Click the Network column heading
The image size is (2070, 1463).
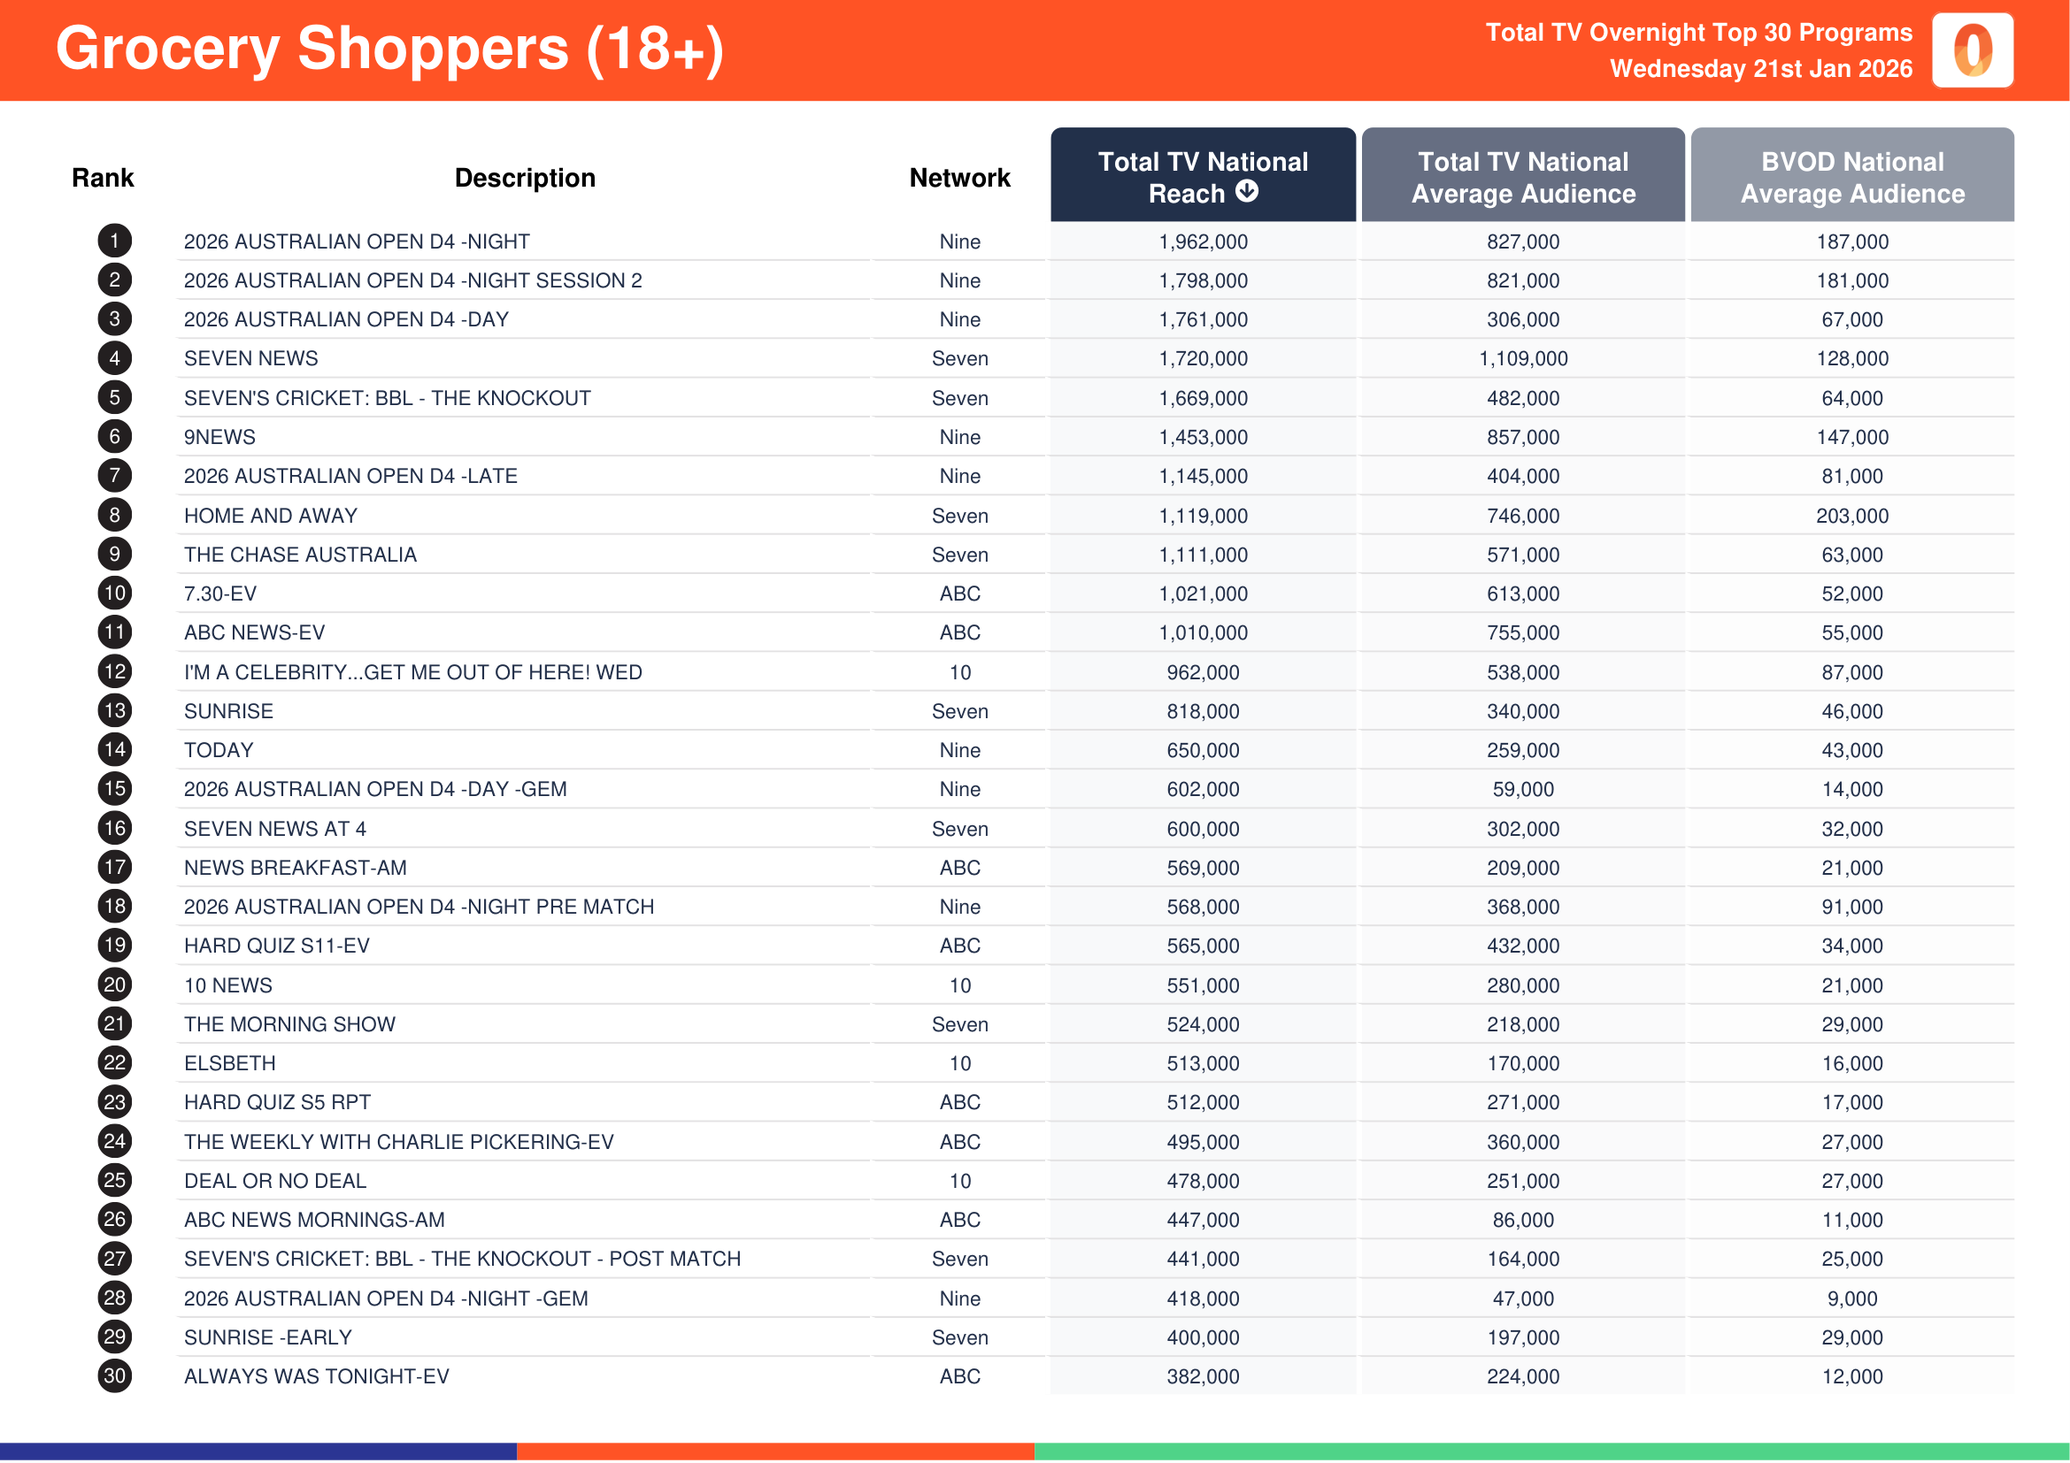click(x=959, y=179)
